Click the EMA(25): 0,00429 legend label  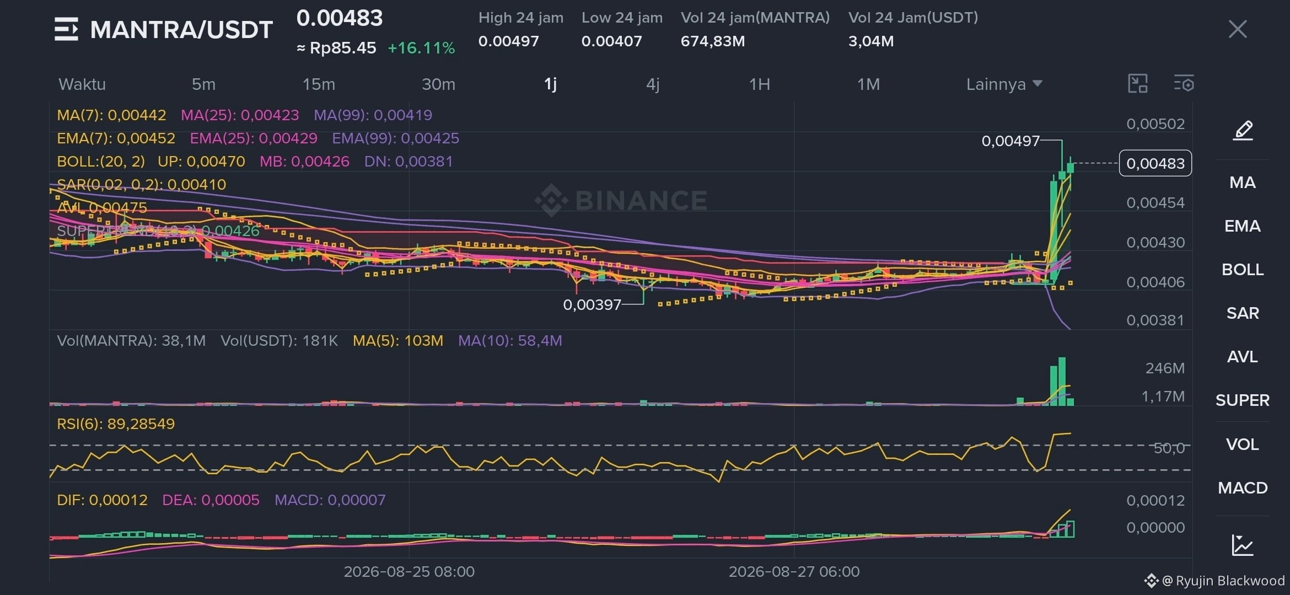(254, 138)
